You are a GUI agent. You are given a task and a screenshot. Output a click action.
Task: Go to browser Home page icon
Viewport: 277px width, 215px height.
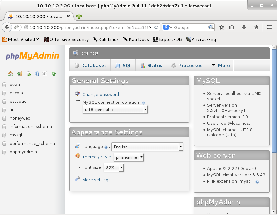256,27
